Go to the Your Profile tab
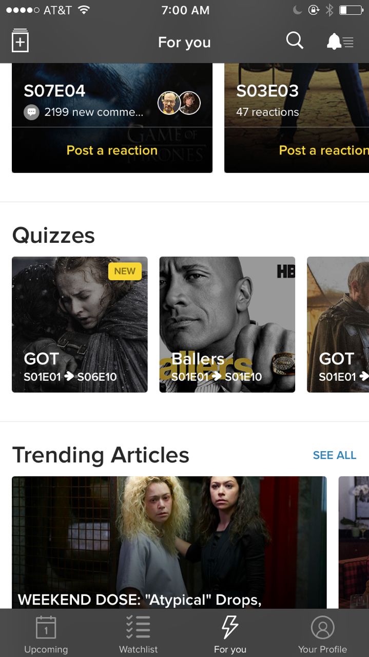 point(322,634)
